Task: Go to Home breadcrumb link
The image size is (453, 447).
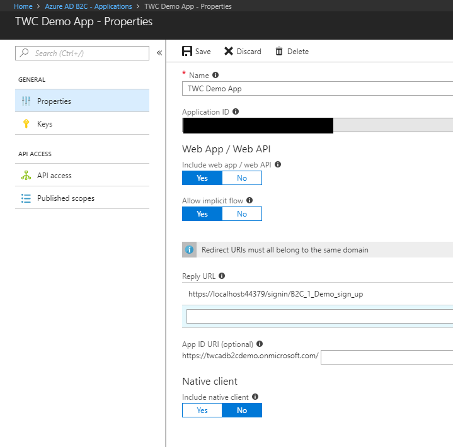Action: pos(23,6)
